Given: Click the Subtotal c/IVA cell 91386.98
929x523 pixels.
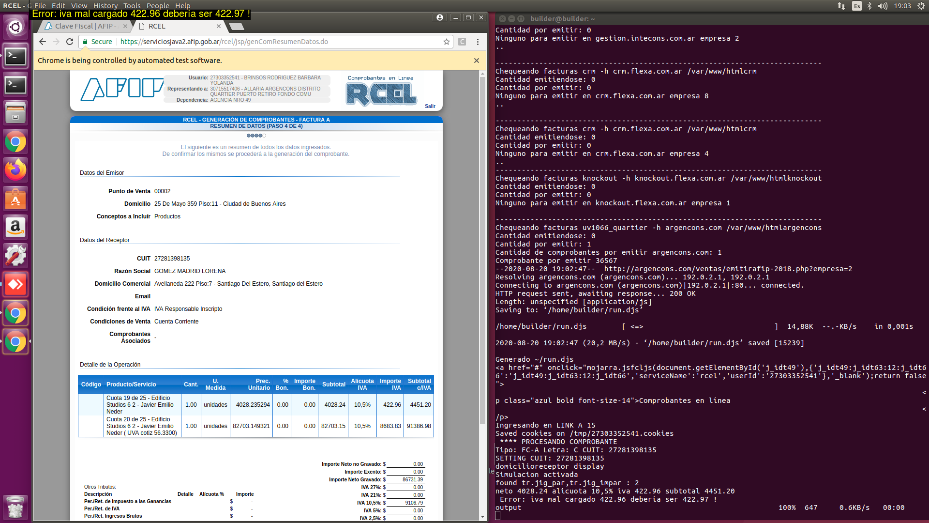Looking at the screenshot, I should (x=419, y=426).
